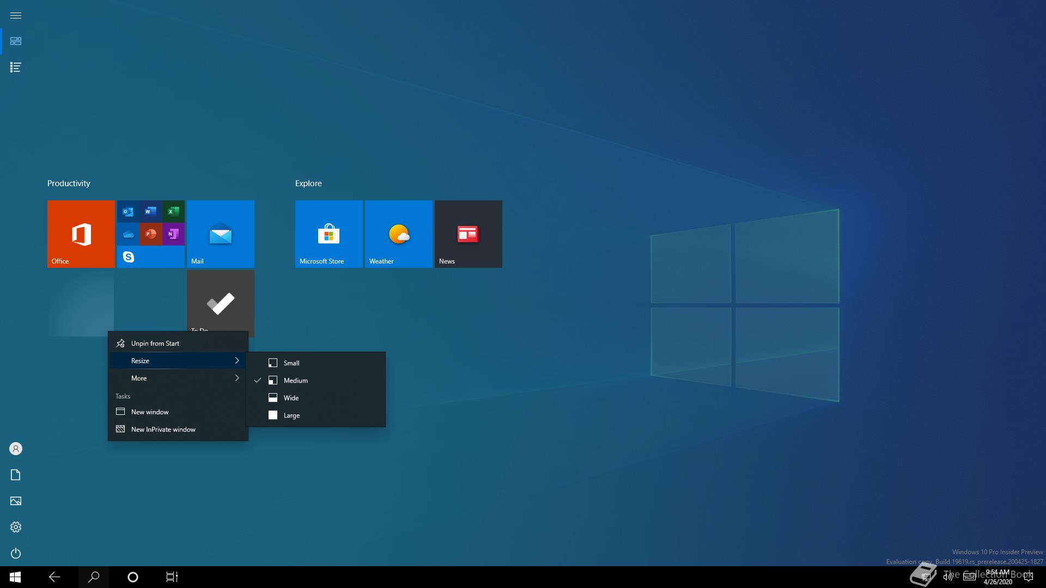Image resolution: width=1046 pixels, height=588 pixels.
Task: Expand the More submenu entry
Action: coord(178,378)
